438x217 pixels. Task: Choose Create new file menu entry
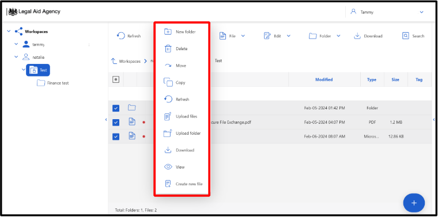[x=189, y=184]
